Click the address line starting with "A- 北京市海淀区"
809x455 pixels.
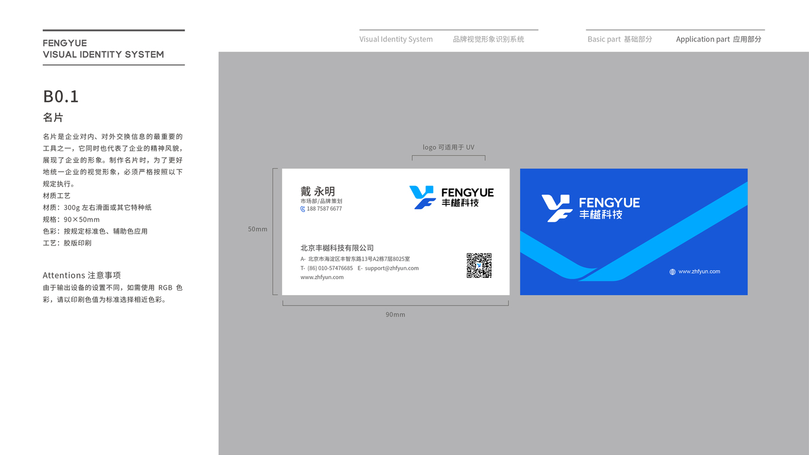(x=355, y=259)
